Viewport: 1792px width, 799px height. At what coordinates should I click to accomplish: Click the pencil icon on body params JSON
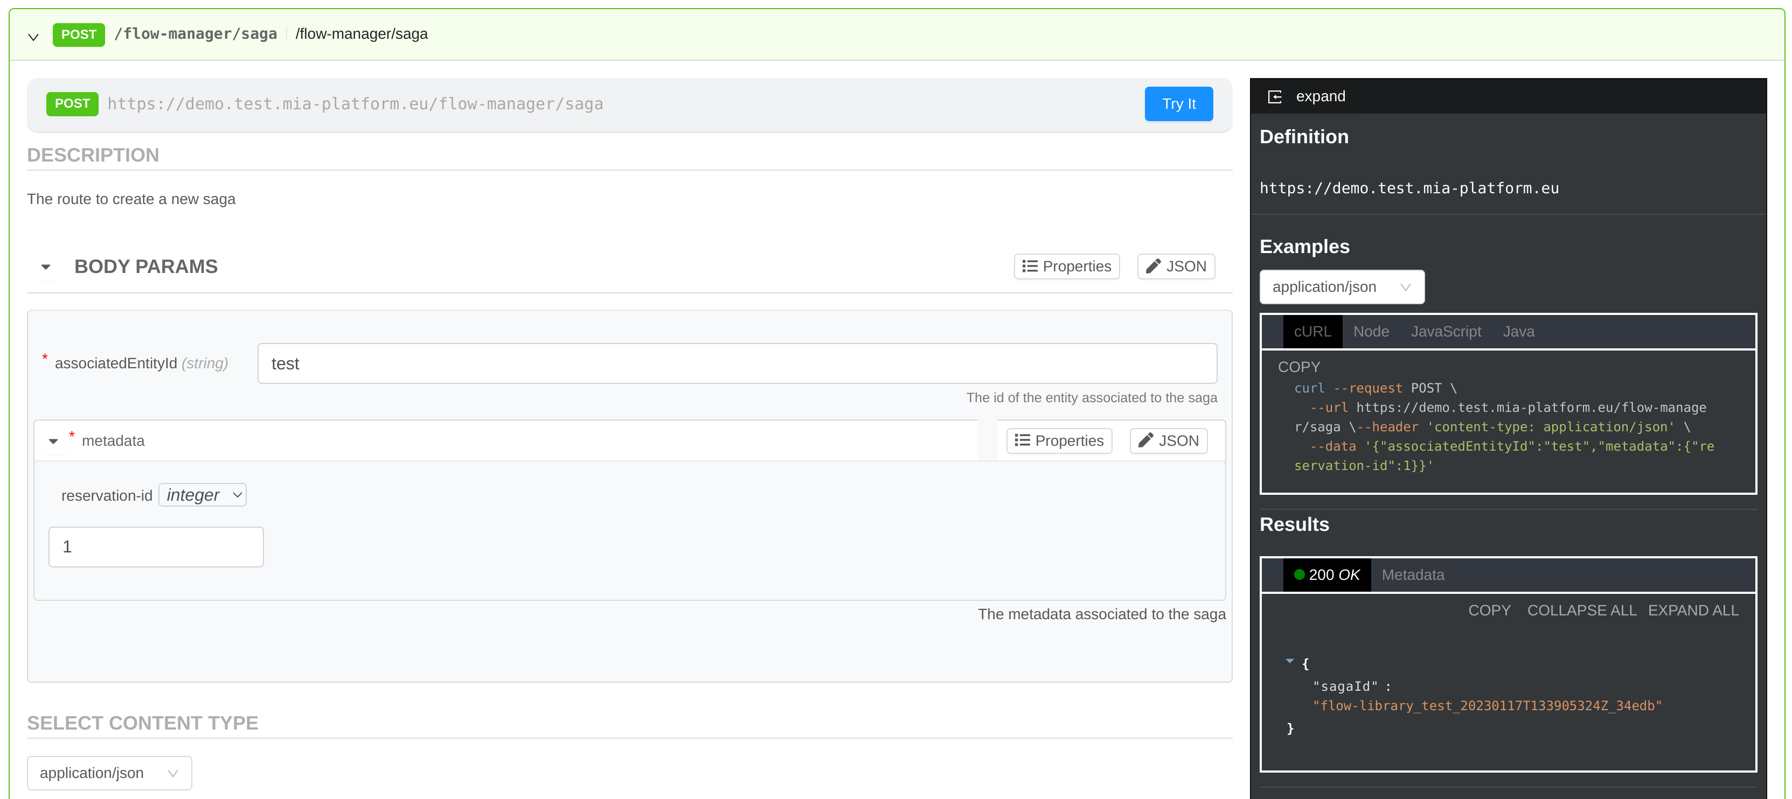pos(1152,267)
